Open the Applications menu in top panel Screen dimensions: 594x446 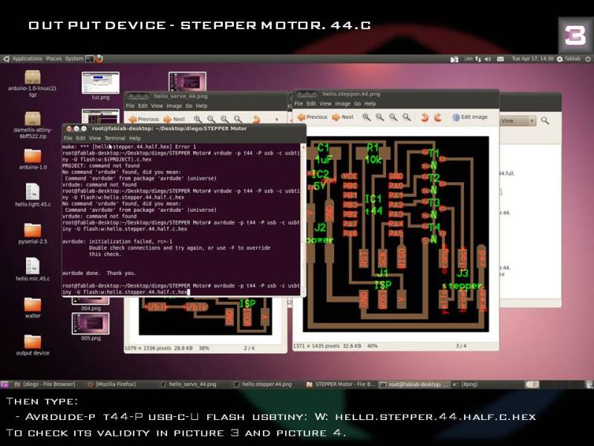pos(27,59)
